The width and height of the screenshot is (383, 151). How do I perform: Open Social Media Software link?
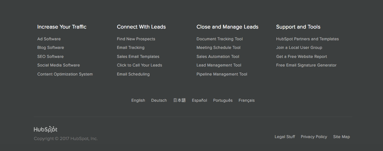(x=58, y=65)
